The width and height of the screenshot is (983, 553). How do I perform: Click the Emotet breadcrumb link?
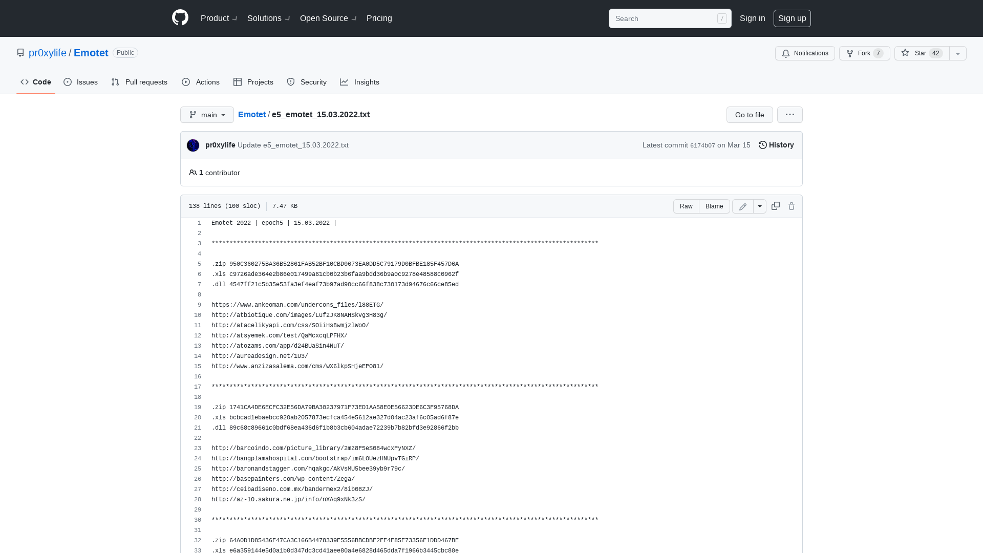click(x=252, y=114)
